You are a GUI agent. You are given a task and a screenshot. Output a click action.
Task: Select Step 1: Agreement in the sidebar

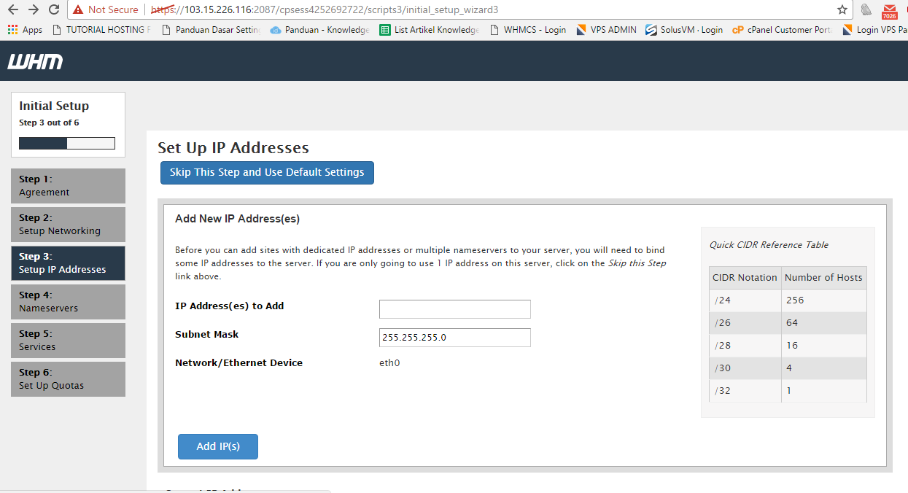tap(68, 185)
